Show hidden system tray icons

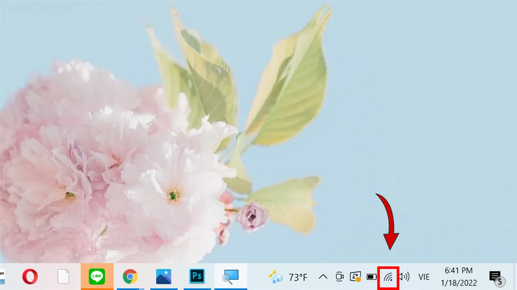click(x=323, y=277)
